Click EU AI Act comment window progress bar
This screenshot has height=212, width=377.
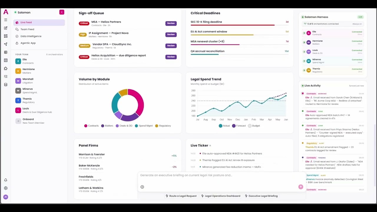239,35
